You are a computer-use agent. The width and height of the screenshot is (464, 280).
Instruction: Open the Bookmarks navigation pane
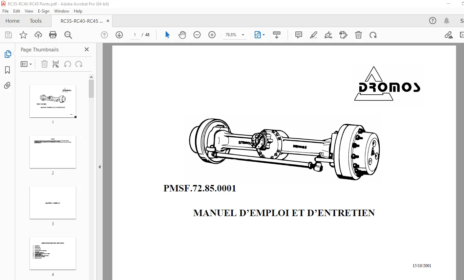pyautogui.click(x=7, y=70)
